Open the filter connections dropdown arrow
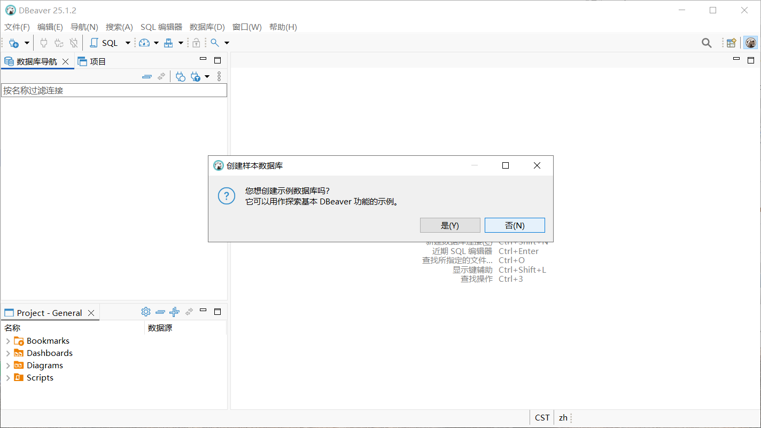Viewport: 761px width, 428px height. pyautogui.click(x=207, y=77)
